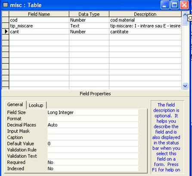
Task: Click the table icon in the title bar
Action: (x=5, y=5)
